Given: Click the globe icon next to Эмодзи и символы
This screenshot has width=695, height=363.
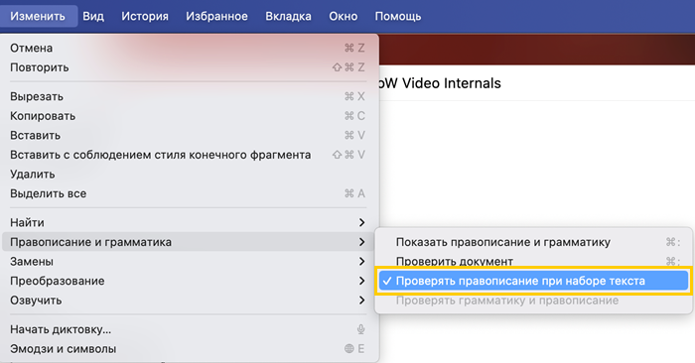Looking at the screenshot, I should (349, 349).
